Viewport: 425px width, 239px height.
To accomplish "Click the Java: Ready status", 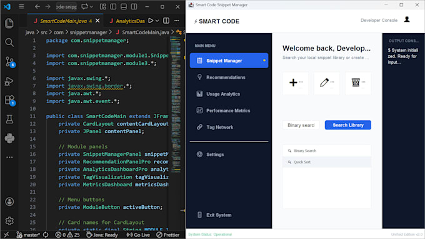I will coord(102,235).
